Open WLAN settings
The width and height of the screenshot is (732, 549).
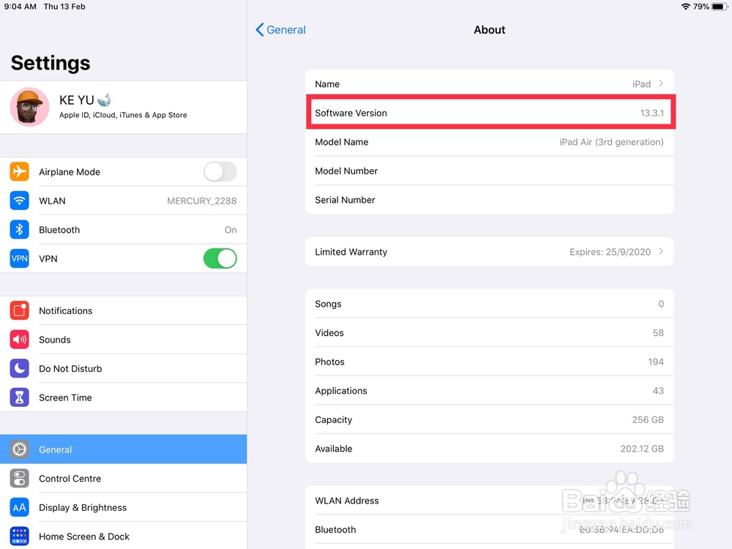coord(123,201)
